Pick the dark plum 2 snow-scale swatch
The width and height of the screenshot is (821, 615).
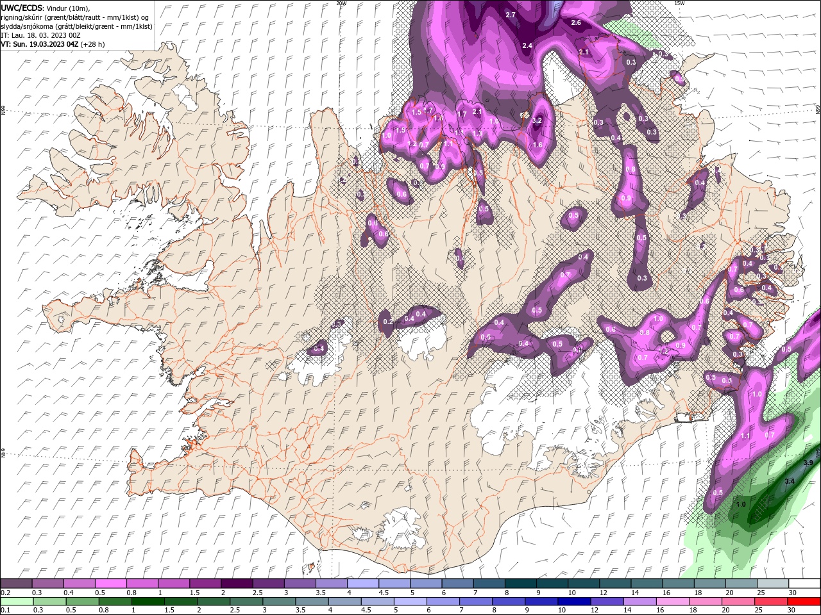[236, 584]
